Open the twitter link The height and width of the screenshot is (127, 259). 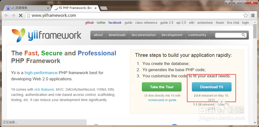pos(101,23)
